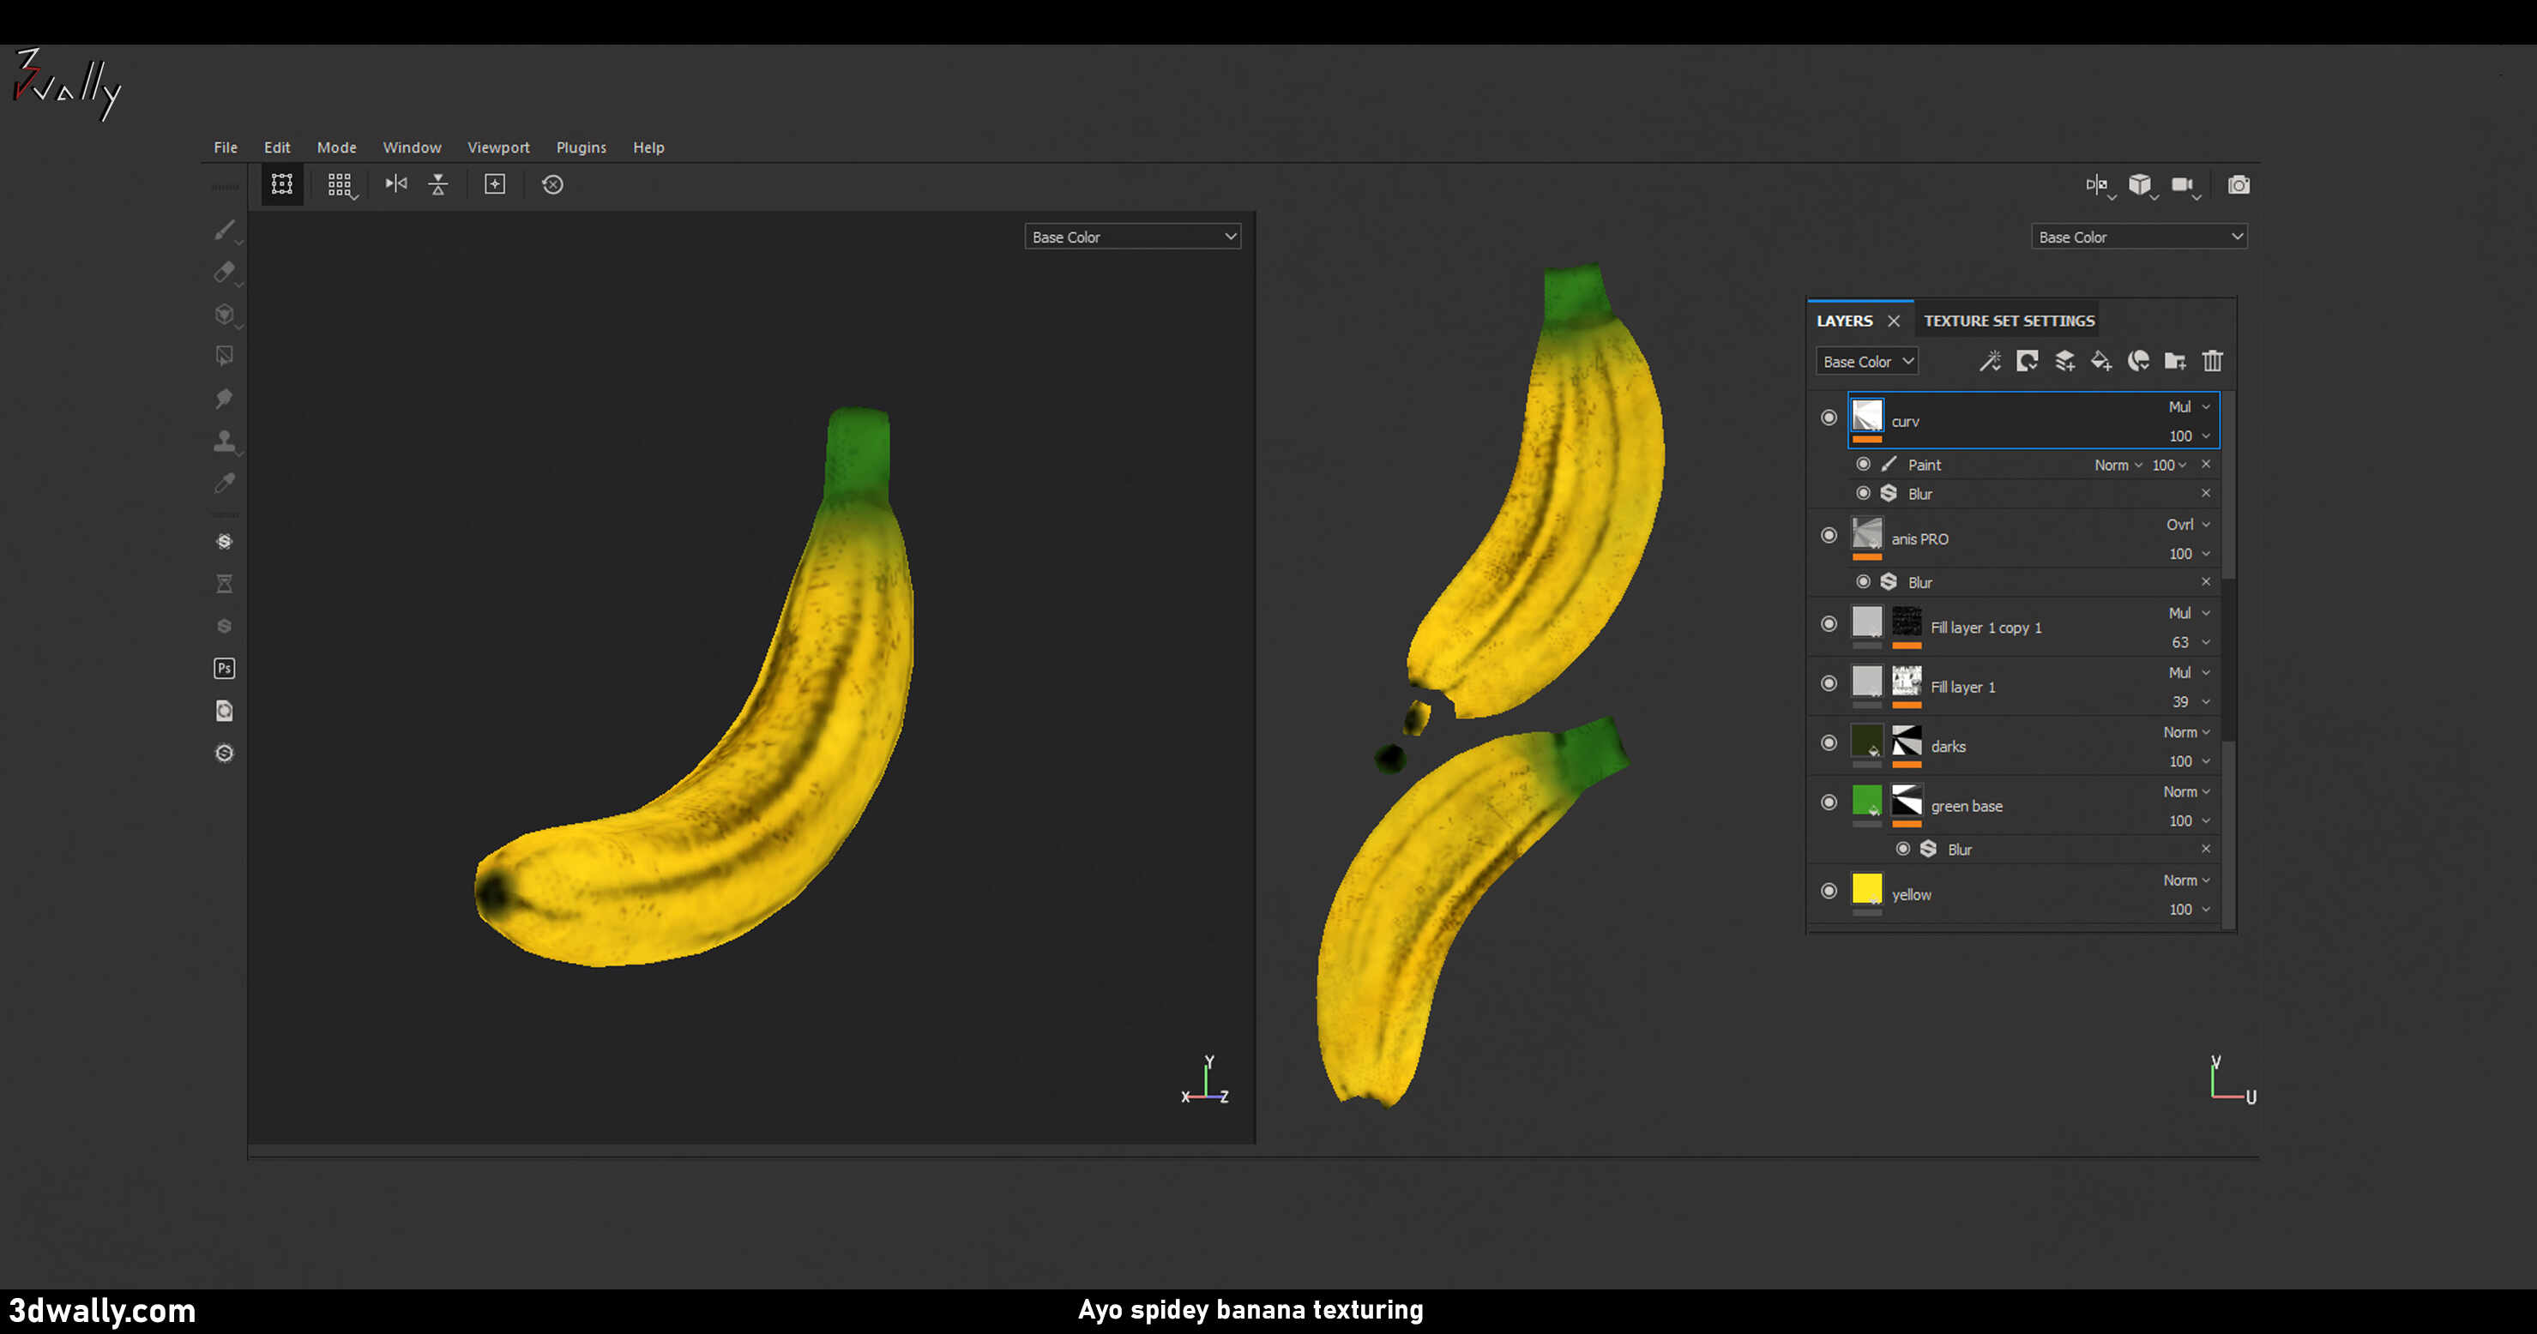Screen dimensions: 2537x1334
Task: Open the 3D viewport Base Color dropdown
Action: pos(1133,237)
